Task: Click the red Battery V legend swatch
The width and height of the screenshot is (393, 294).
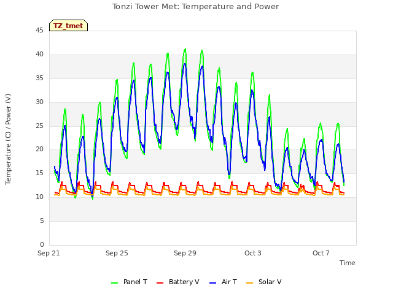Action: (x=160, y=283)
